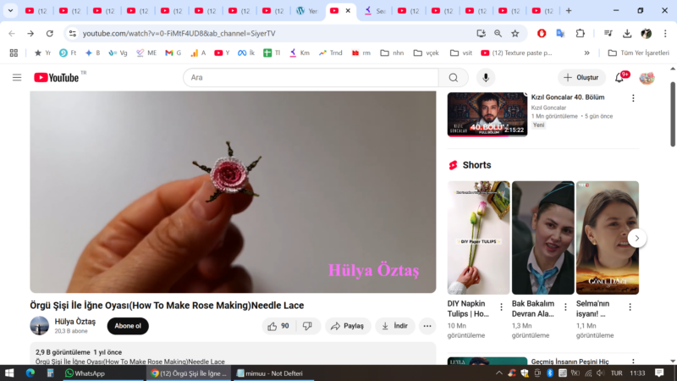Click the search magnifier button
This screenshot has height=381, width=677.
[453, 78]
